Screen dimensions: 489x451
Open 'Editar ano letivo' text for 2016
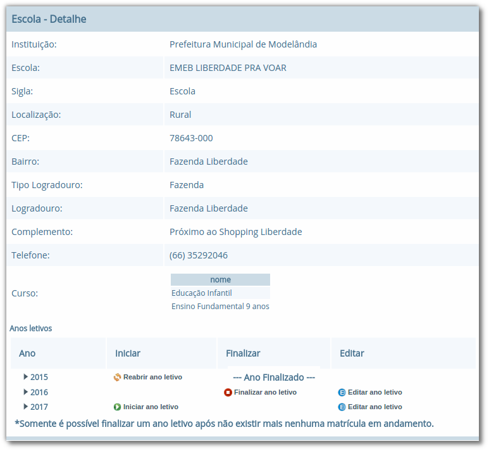(x=374, y=392)
